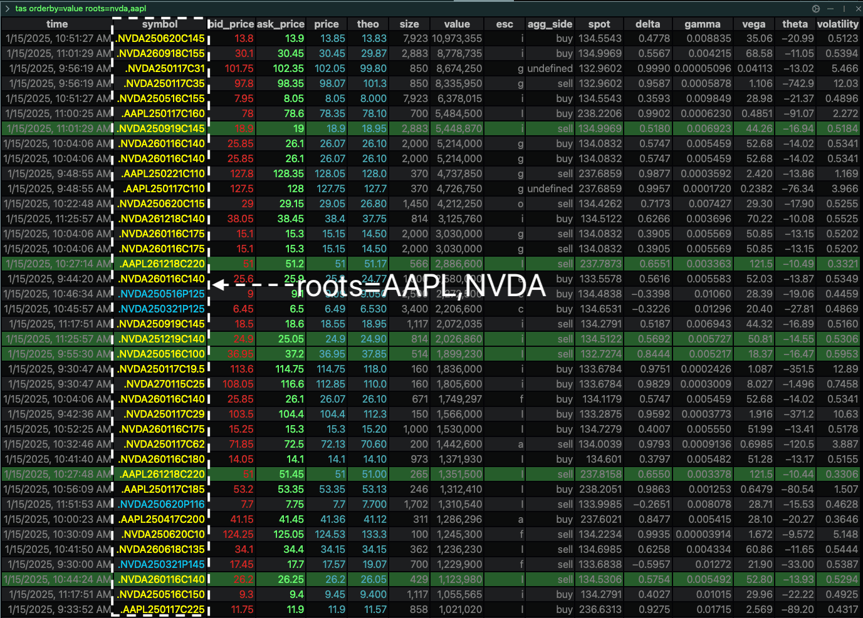Click the agg_side column header

pos(550,24)
